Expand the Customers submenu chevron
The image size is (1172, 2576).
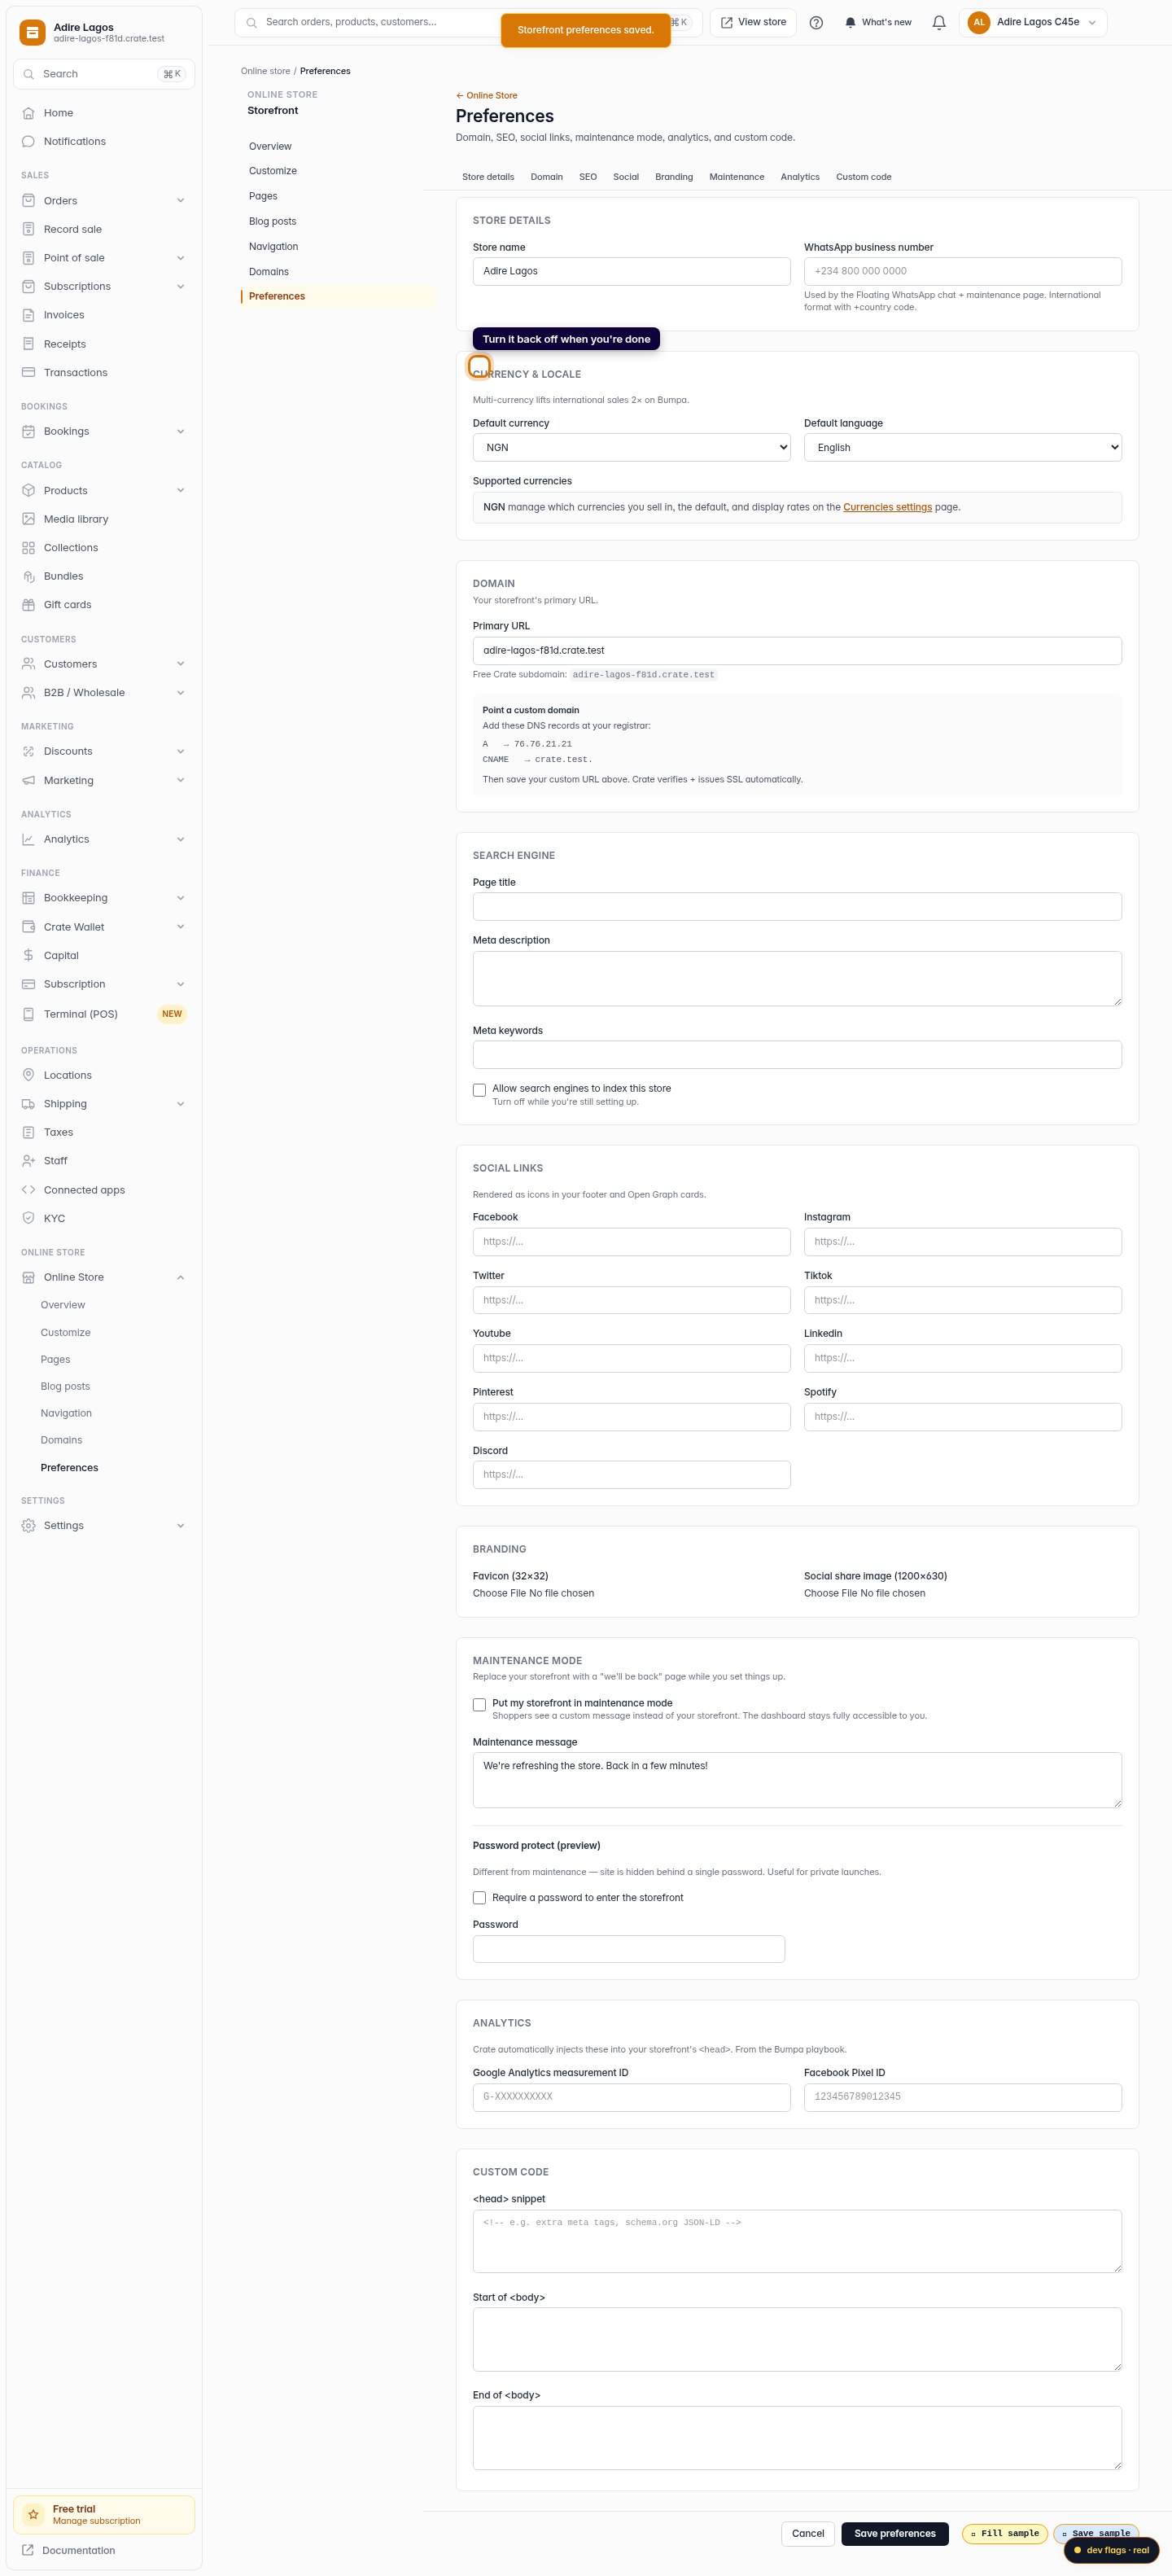click(181, 664)
